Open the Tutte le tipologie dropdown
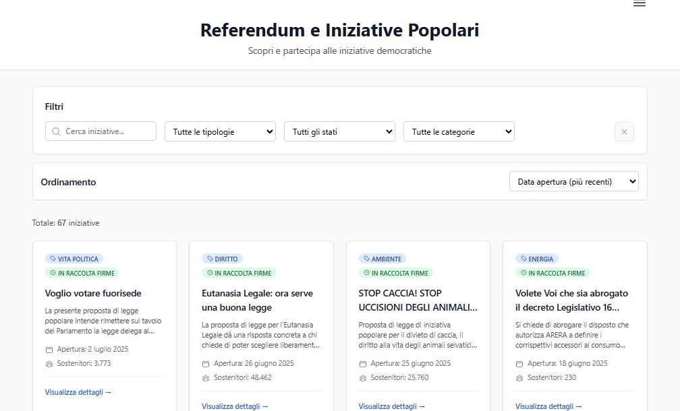This screenshot has height=411, width=680. 220,131
